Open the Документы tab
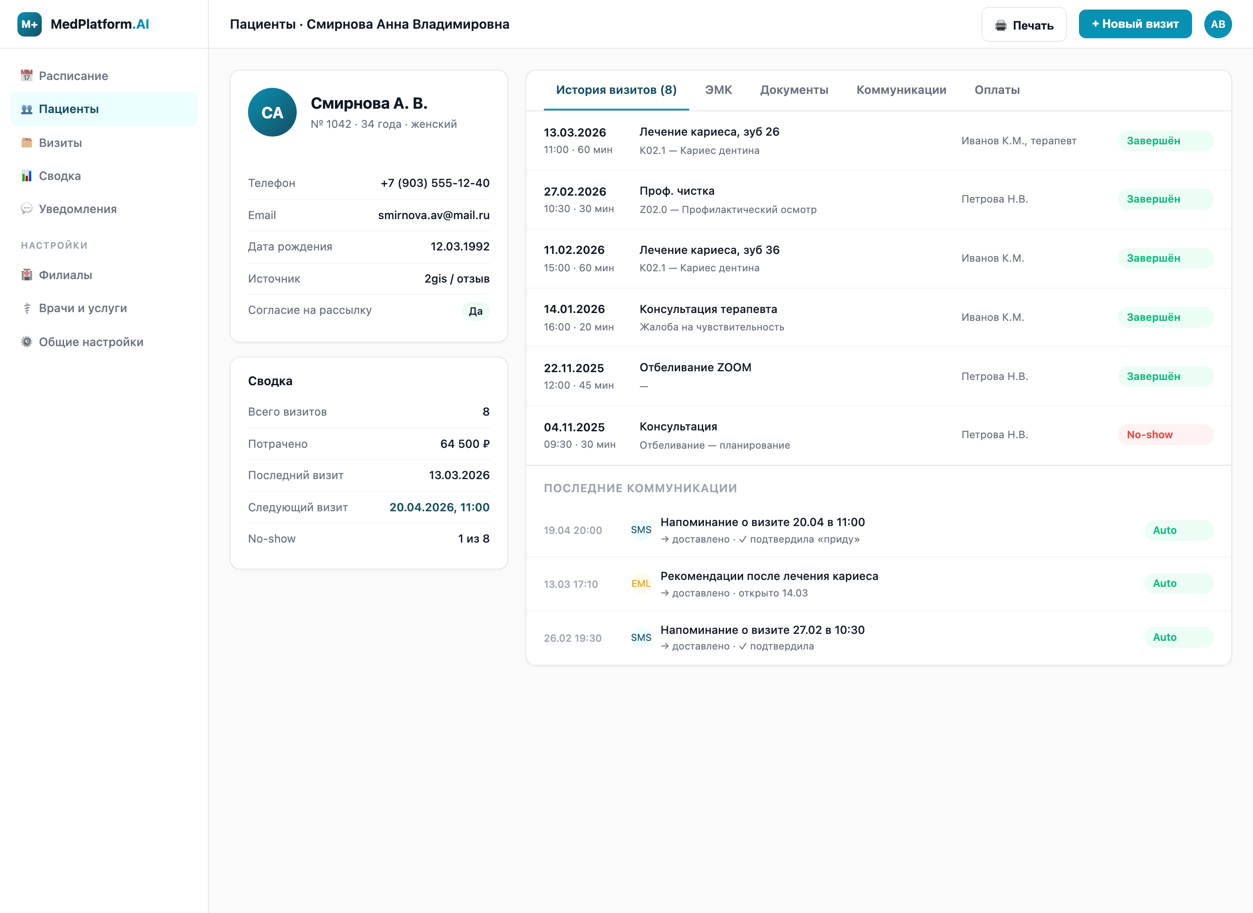The height and width of the screenshot is (913, 1253). [x=794, y=90]
